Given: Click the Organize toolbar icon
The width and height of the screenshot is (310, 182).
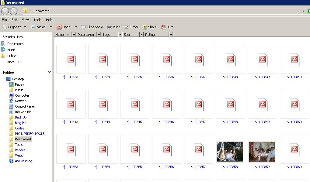Looking at the screenshot, I should [x=4, y=27].
